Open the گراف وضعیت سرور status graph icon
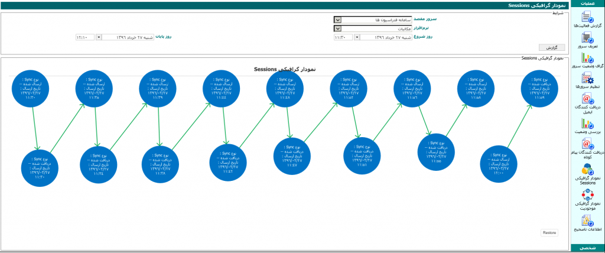This screenshot has width=605, height=253. 588,59
